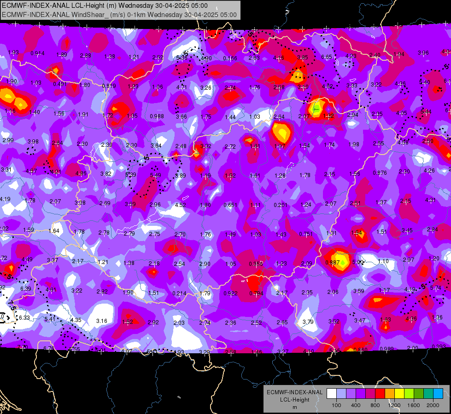The height and width of the screenshot is (414, 451).
Task: Click the wind shear value 0.201
Action: pyautogui.click(x=281, y=205)
